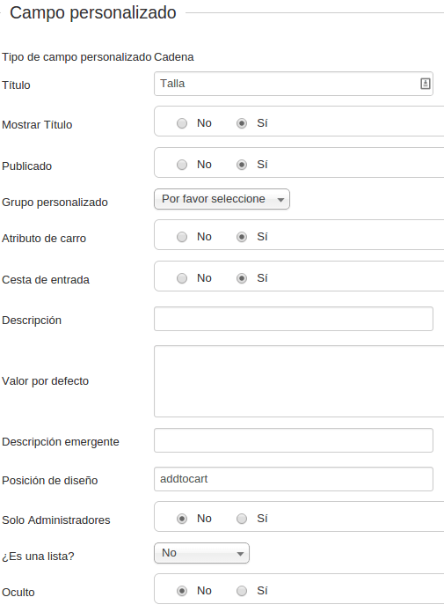Viewport: 444px width, 612px height.
Task: Expand the ¿Es una lista? dropdown
Action: tap(201, 553)
